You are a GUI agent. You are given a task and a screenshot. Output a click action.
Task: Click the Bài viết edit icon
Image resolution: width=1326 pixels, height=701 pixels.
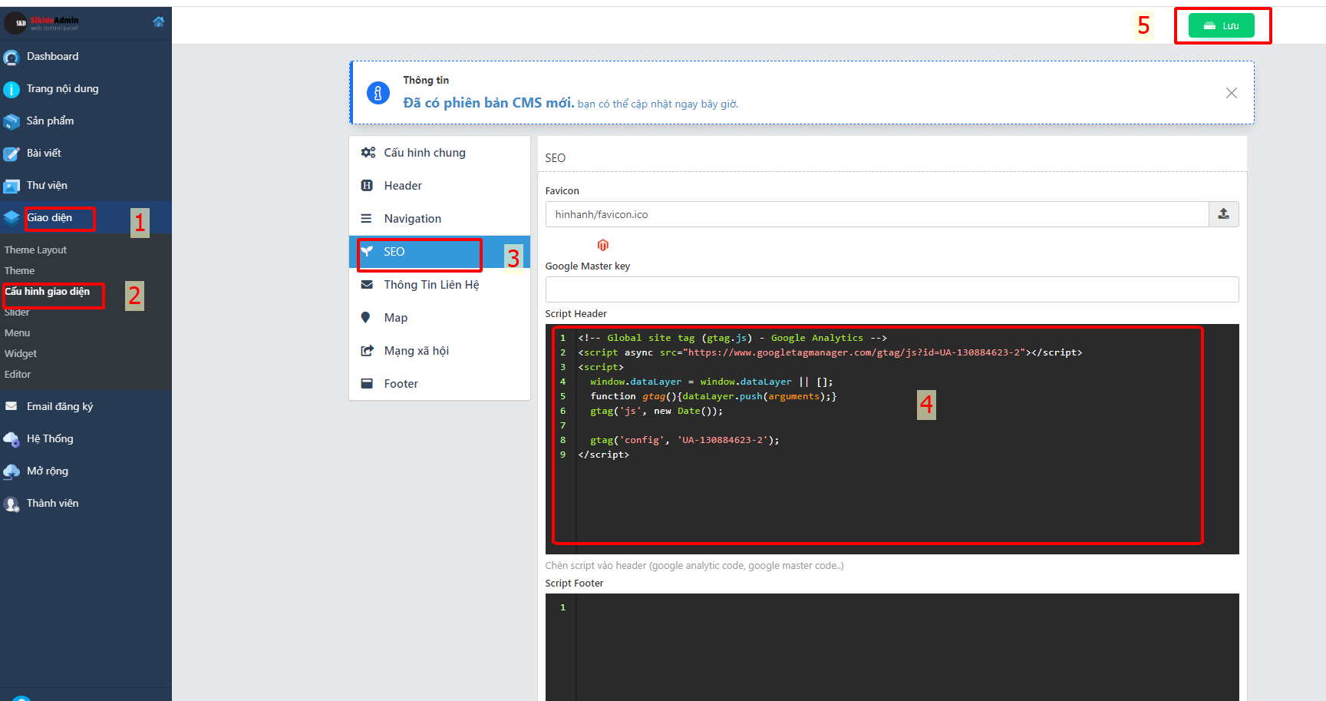tap(12, 154)
